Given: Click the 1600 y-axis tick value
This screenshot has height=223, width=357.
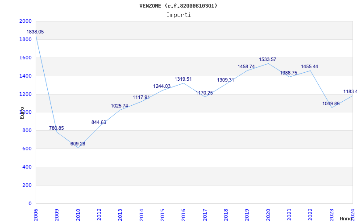Looking at the screenshot, I should pyautogui.click(x=25, y=58).
